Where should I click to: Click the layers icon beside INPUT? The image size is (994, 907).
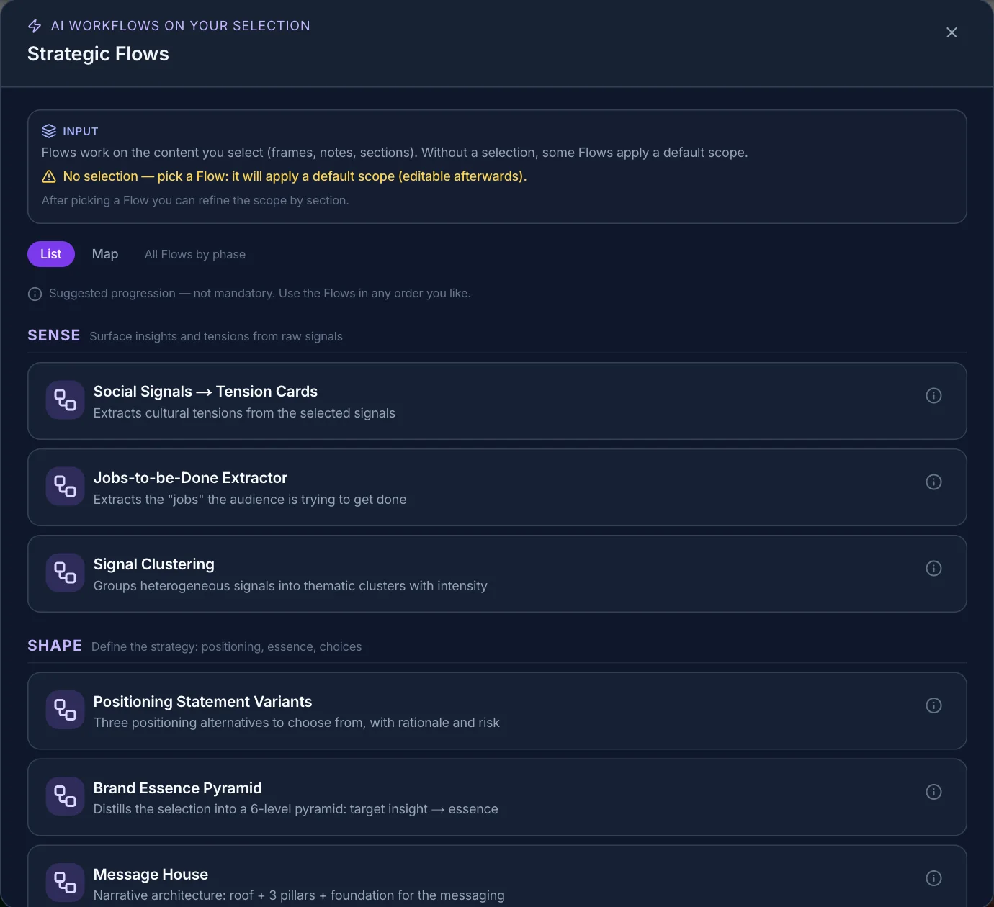tap(49, 131)
